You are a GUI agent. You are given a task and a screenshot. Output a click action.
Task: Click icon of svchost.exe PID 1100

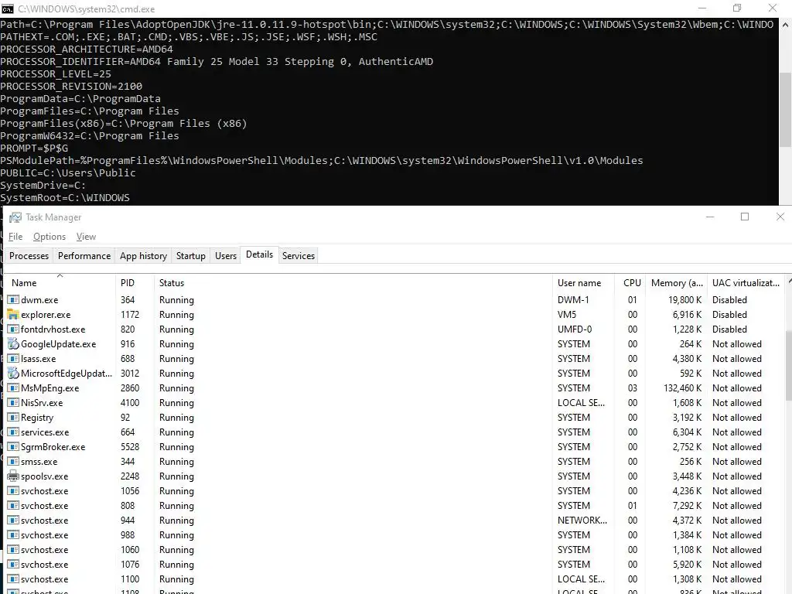pyautogui.click(x=13, y=579)
